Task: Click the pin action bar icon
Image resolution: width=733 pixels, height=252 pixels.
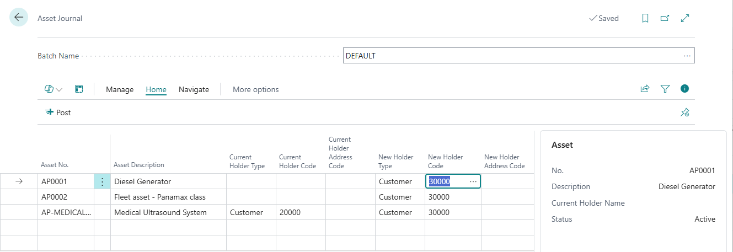Action: [x=685, y=112]
